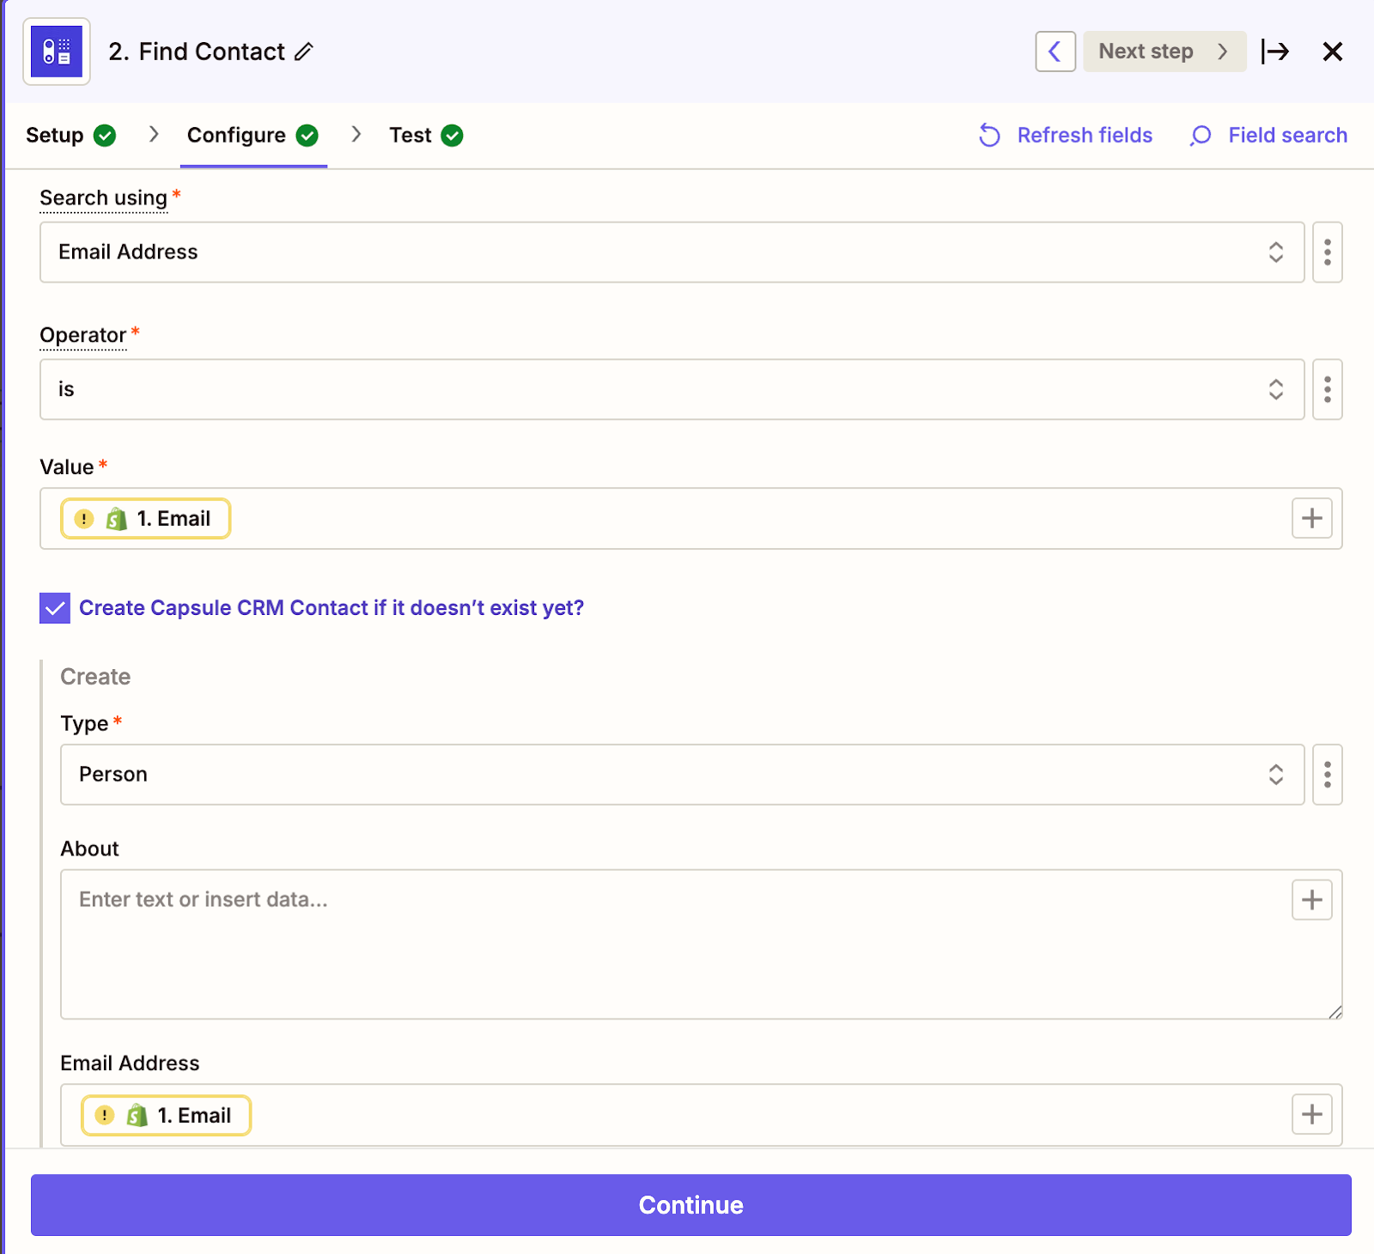Viewport: 1374px width, 1254px height.
Task: Click the Operator field label
Action: [x=83, y=335]
